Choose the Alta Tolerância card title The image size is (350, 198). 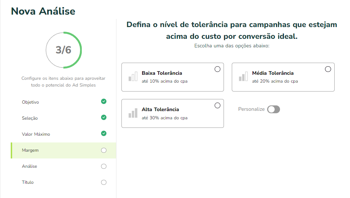point(160,109)
